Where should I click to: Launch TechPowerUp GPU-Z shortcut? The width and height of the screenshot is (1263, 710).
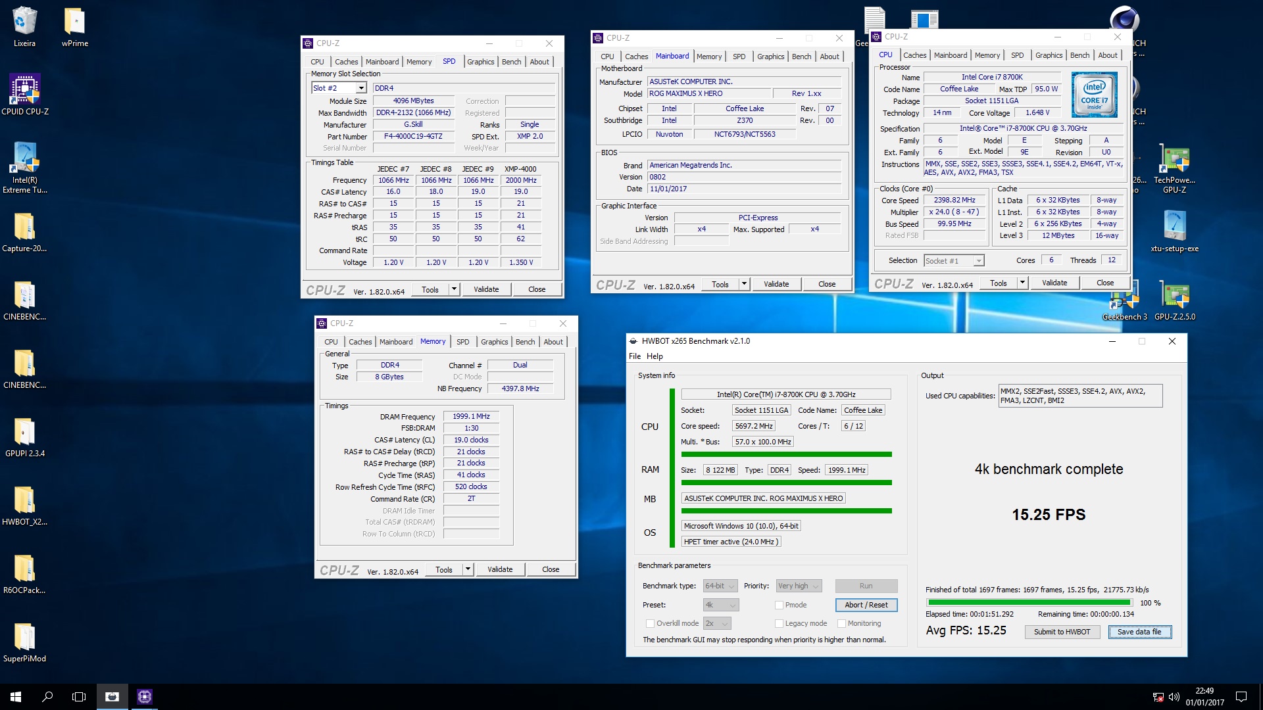coord(1175,159)
